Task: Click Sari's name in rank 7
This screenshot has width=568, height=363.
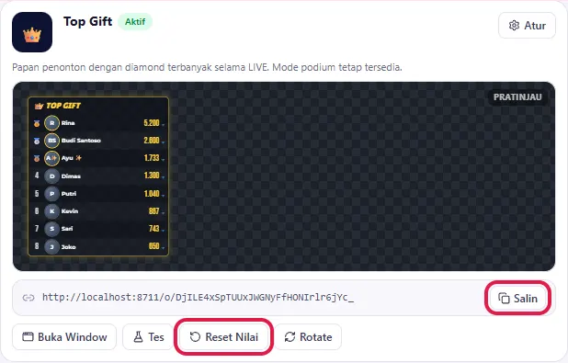Action: click(67, 229)
